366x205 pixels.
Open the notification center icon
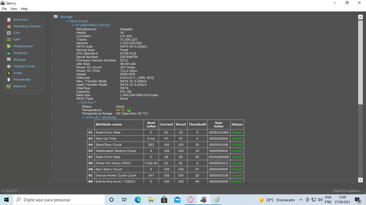click(x=358, y=200)
